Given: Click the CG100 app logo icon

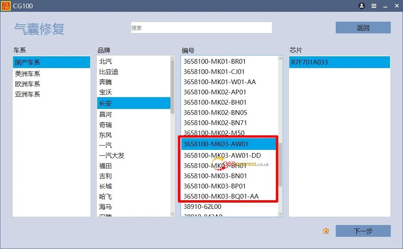Looking at the screenshot, I should [x=6, y=6].
